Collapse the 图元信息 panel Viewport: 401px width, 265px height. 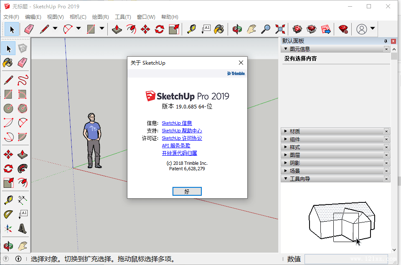tap(286, 49)
